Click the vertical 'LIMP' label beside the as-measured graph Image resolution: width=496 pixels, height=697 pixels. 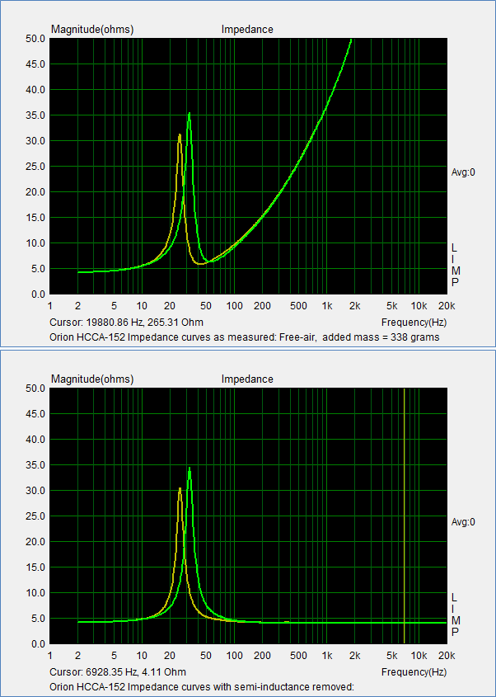tap(456, 265)
